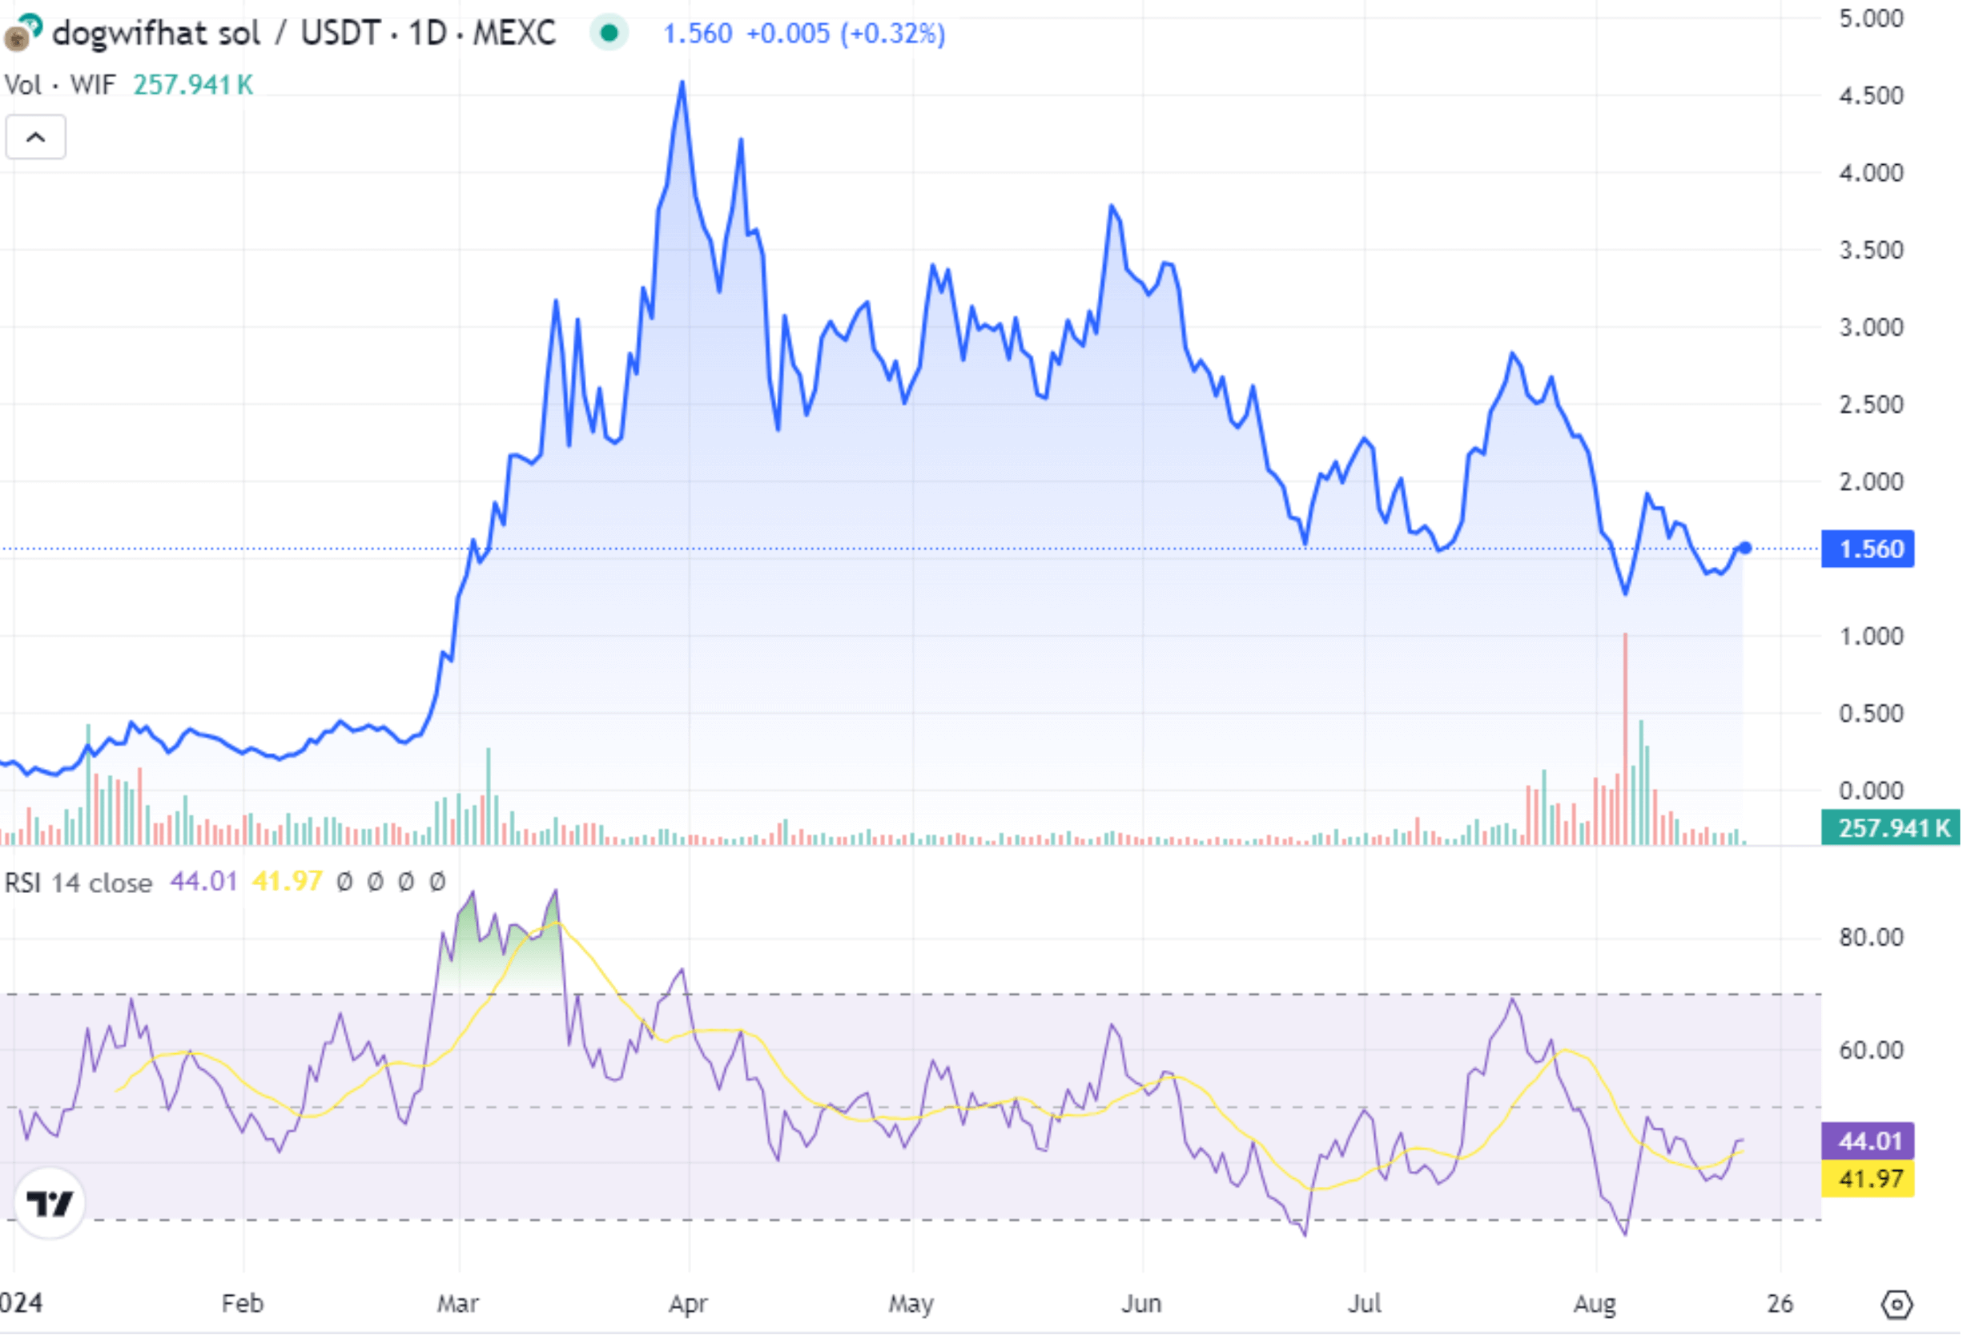Click the 26 date label on time axis
The height and width of the screenshot is (1344, 1975).
pyautogui.click(x=1780, y=1303)
